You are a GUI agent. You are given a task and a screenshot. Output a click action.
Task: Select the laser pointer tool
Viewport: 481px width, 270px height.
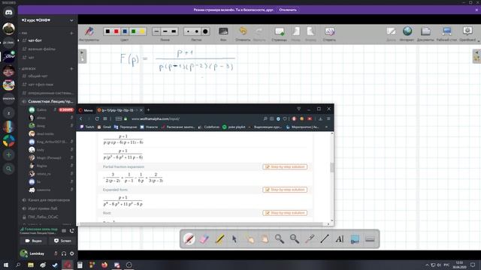pyautogui.click(x=310, y=238)
